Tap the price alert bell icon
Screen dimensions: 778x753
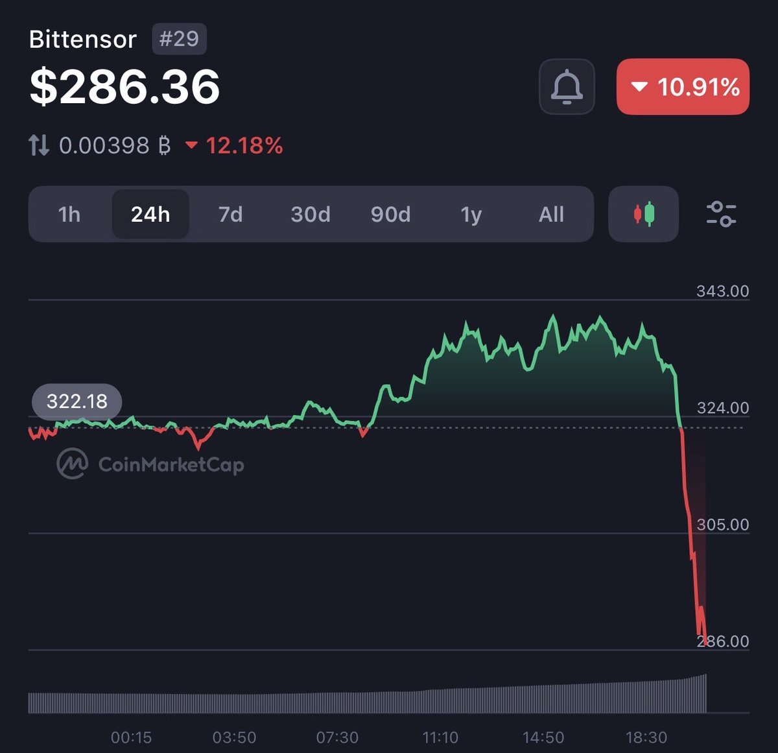click(567, 87)
